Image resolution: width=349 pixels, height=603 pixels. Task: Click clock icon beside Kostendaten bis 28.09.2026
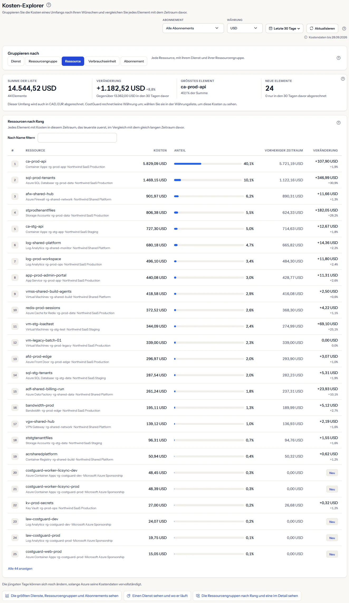[x=306, y=37]
